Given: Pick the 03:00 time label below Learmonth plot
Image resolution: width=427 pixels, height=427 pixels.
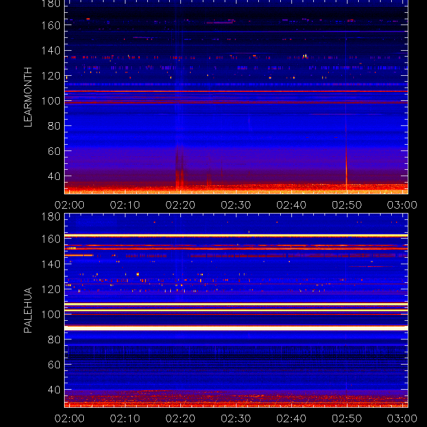Looking at the screenshot, I should tap(402, 205).
